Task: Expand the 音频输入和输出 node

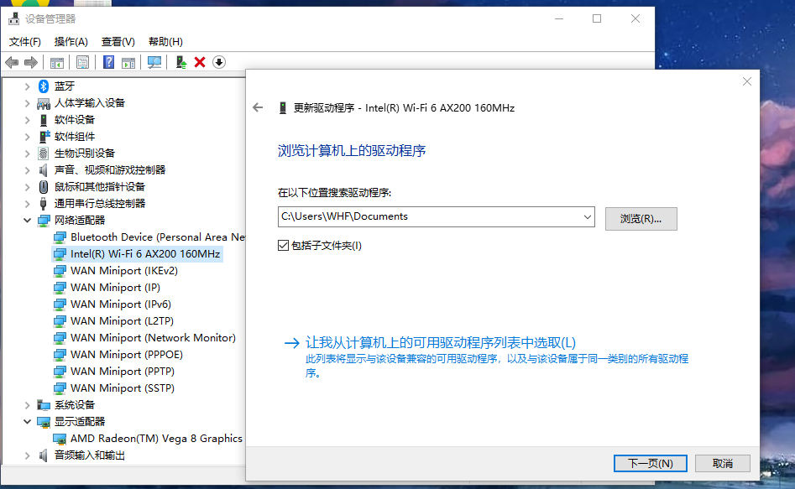Action: (x=28, y=455)
